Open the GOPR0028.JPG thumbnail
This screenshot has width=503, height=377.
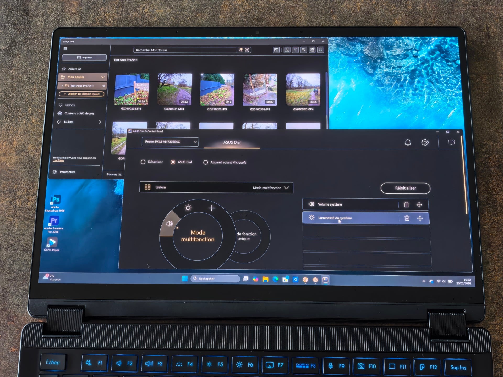coord(217,90)
